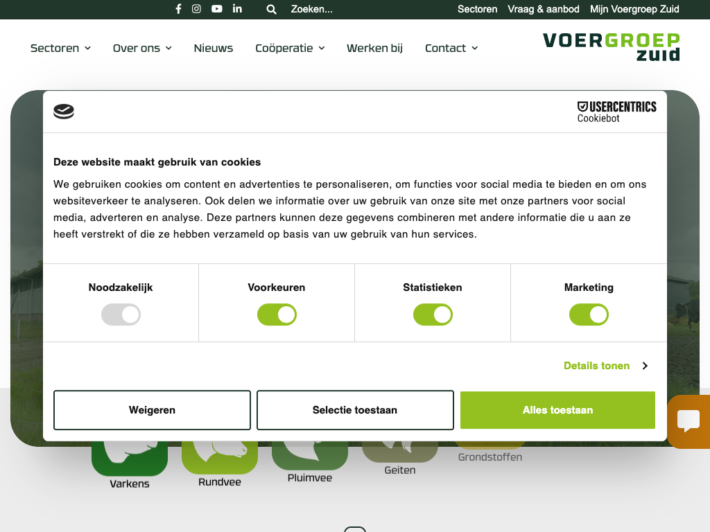
Task: Click the Alles toestaan button
Action: point(558,410)
